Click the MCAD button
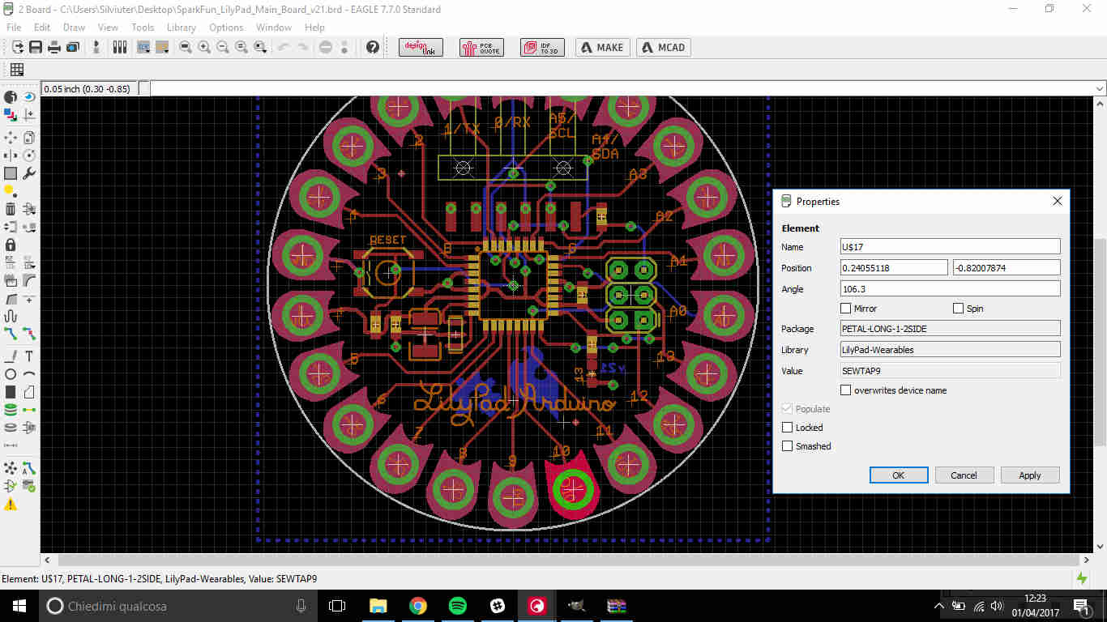The height and width of the screenshot is (622, 1107). coord(664,47)
